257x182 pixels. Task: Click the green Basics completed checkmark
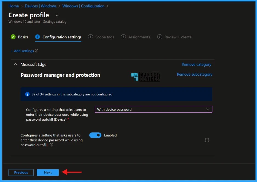pos(13,37)
